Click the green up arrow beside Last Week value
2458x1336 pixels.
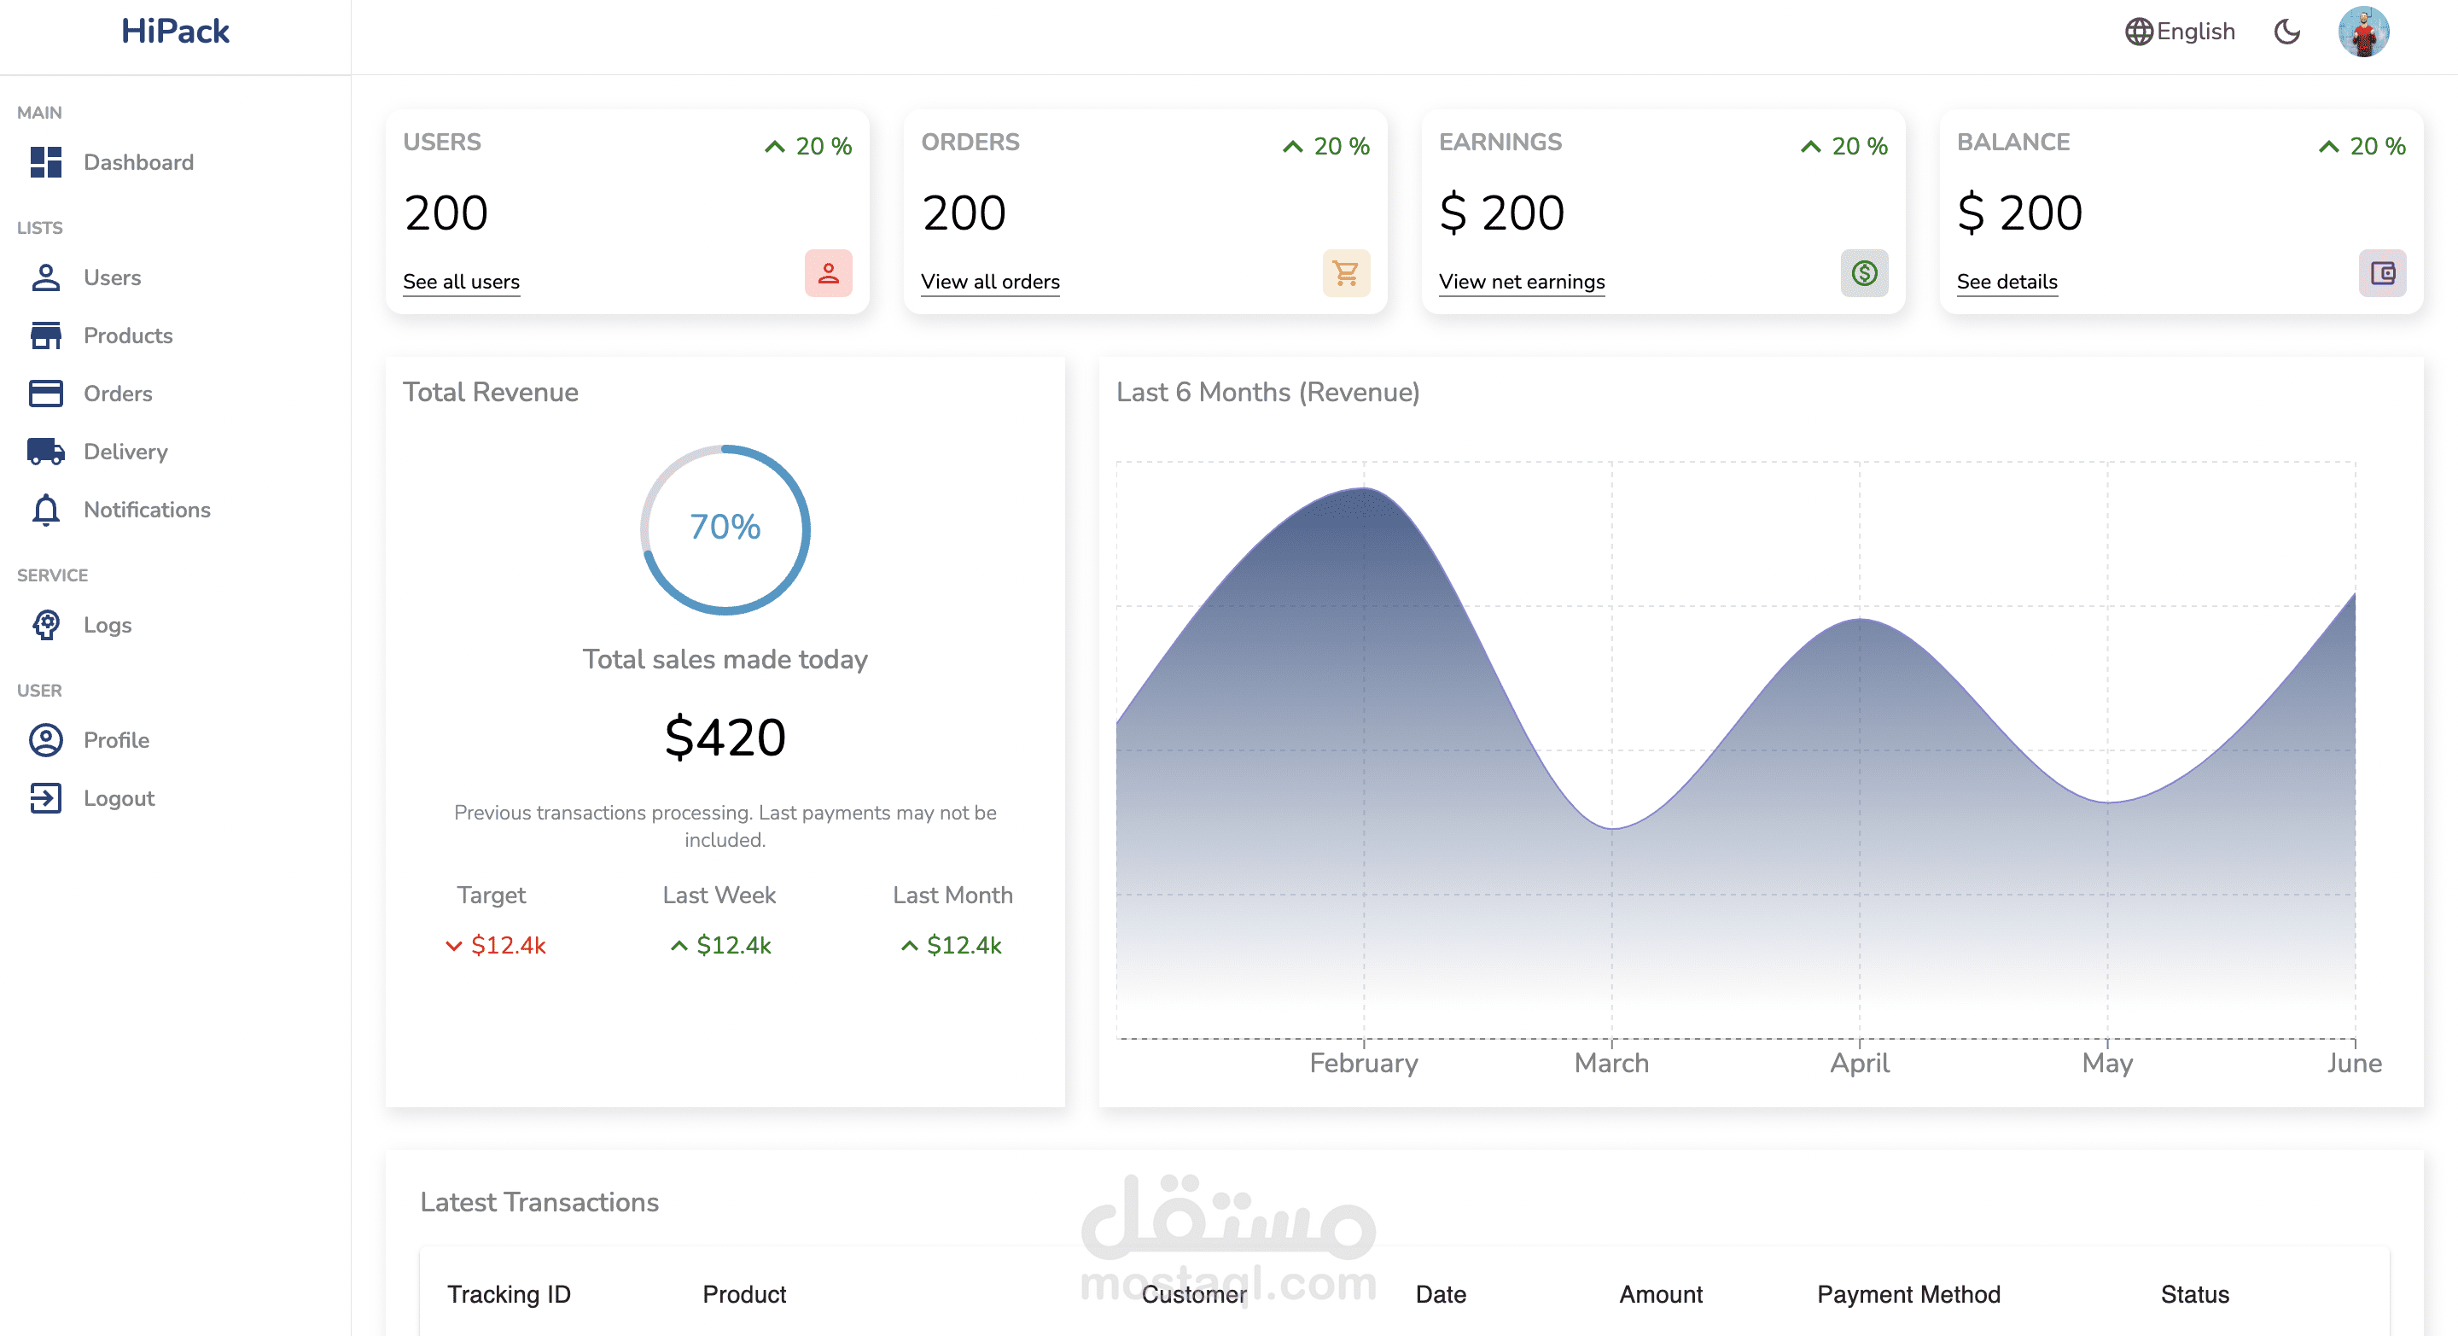click(x=679, y=946)
